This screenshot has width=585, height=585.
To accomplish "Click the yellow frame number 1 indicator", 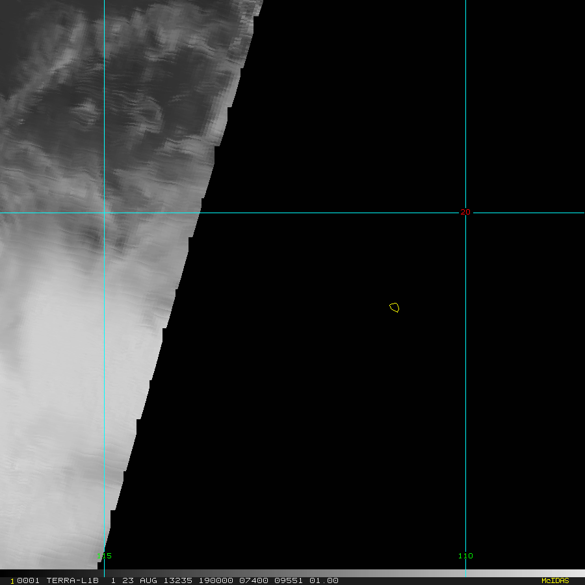I will click(12, 581).
